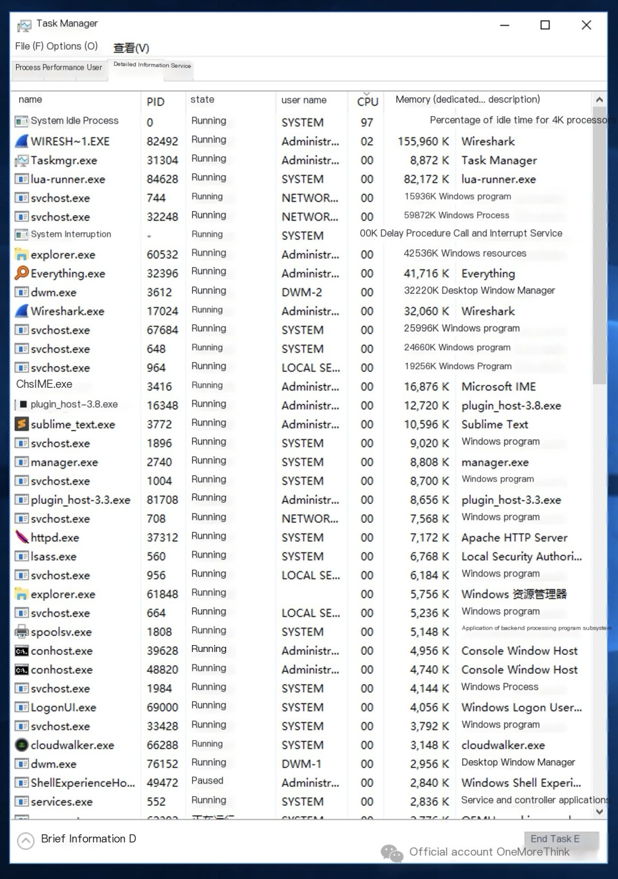Open the 查看(V) view menu
This screenshot has height=879, width=618.
point(131,48)
